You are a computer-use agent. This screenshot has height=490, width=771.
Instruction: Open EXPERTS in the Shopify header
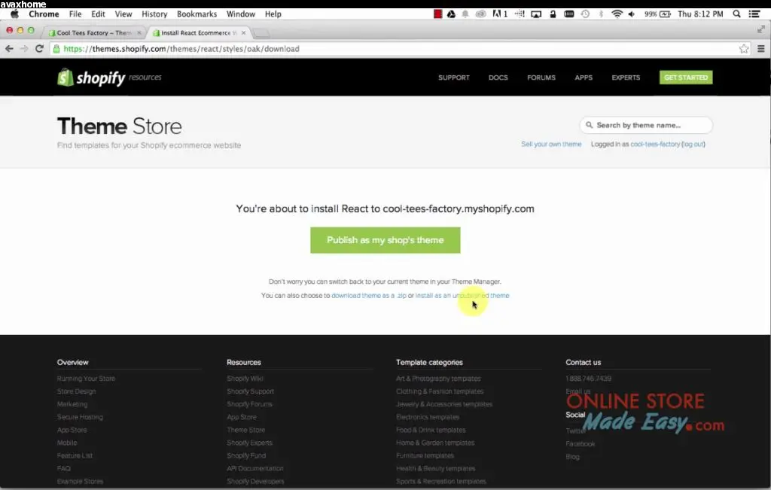626,78
